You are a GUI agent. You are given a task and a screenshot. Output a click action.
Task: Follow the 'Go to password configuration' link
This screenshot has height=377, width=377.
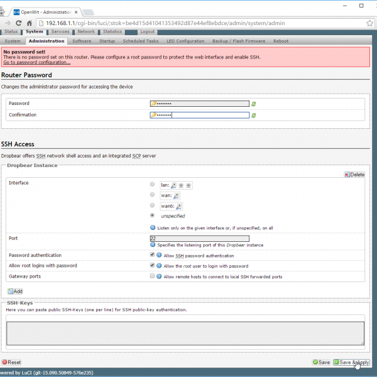click(36, 62)
